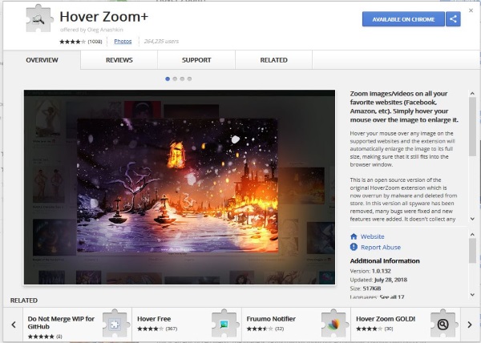Click the updated date July 28, 2018
The height and width of the screenshot is (343, 481).
391,280
